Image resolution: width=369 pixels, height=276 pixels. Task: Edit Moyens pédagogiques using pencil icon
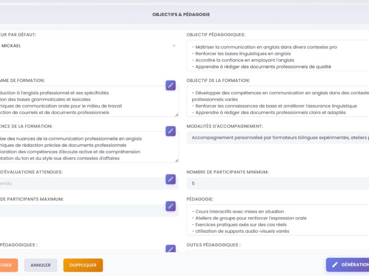pos(171,249)
